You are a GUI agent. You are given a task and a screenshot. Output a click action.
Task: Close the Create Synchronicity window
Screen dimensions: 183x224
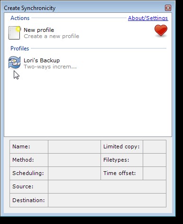point(168,8)
